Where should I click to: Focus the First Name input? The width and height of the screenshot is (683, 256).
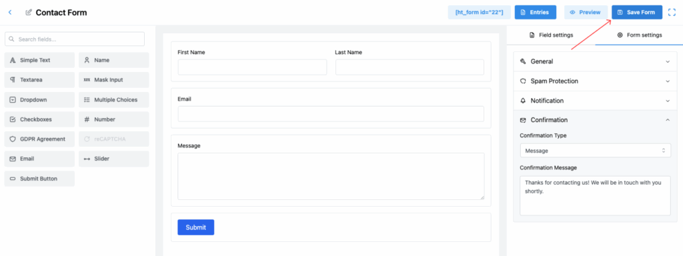252,67
